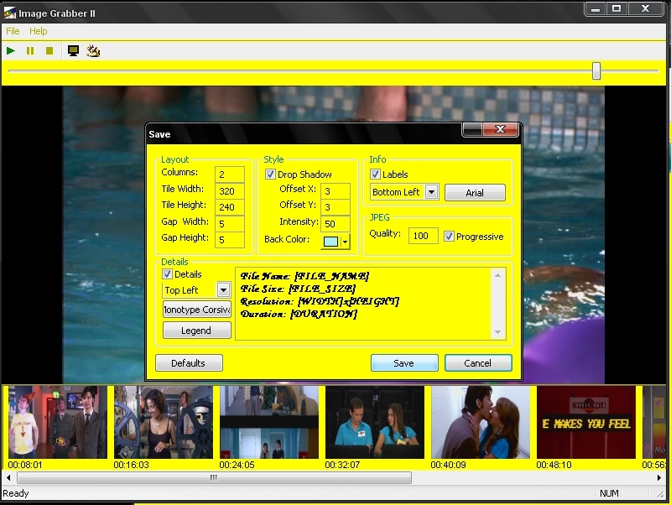Screen dimensions: 671x505
Task: Open the Bottom Left label position dropdown
Action: point(431,192)
